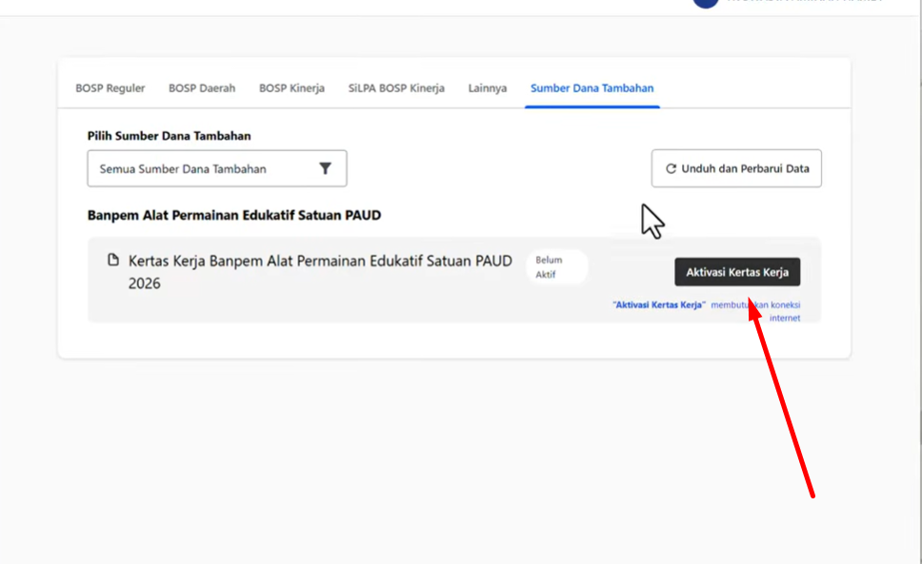Go to SiLPA BOSP Kinerja tab
This screenshot has width=922, height=564.
(396, 88)
